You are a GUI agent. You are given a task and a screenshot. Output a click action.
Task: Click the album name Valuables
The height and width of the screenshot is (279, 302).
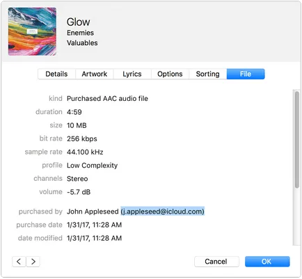[82, 43]
